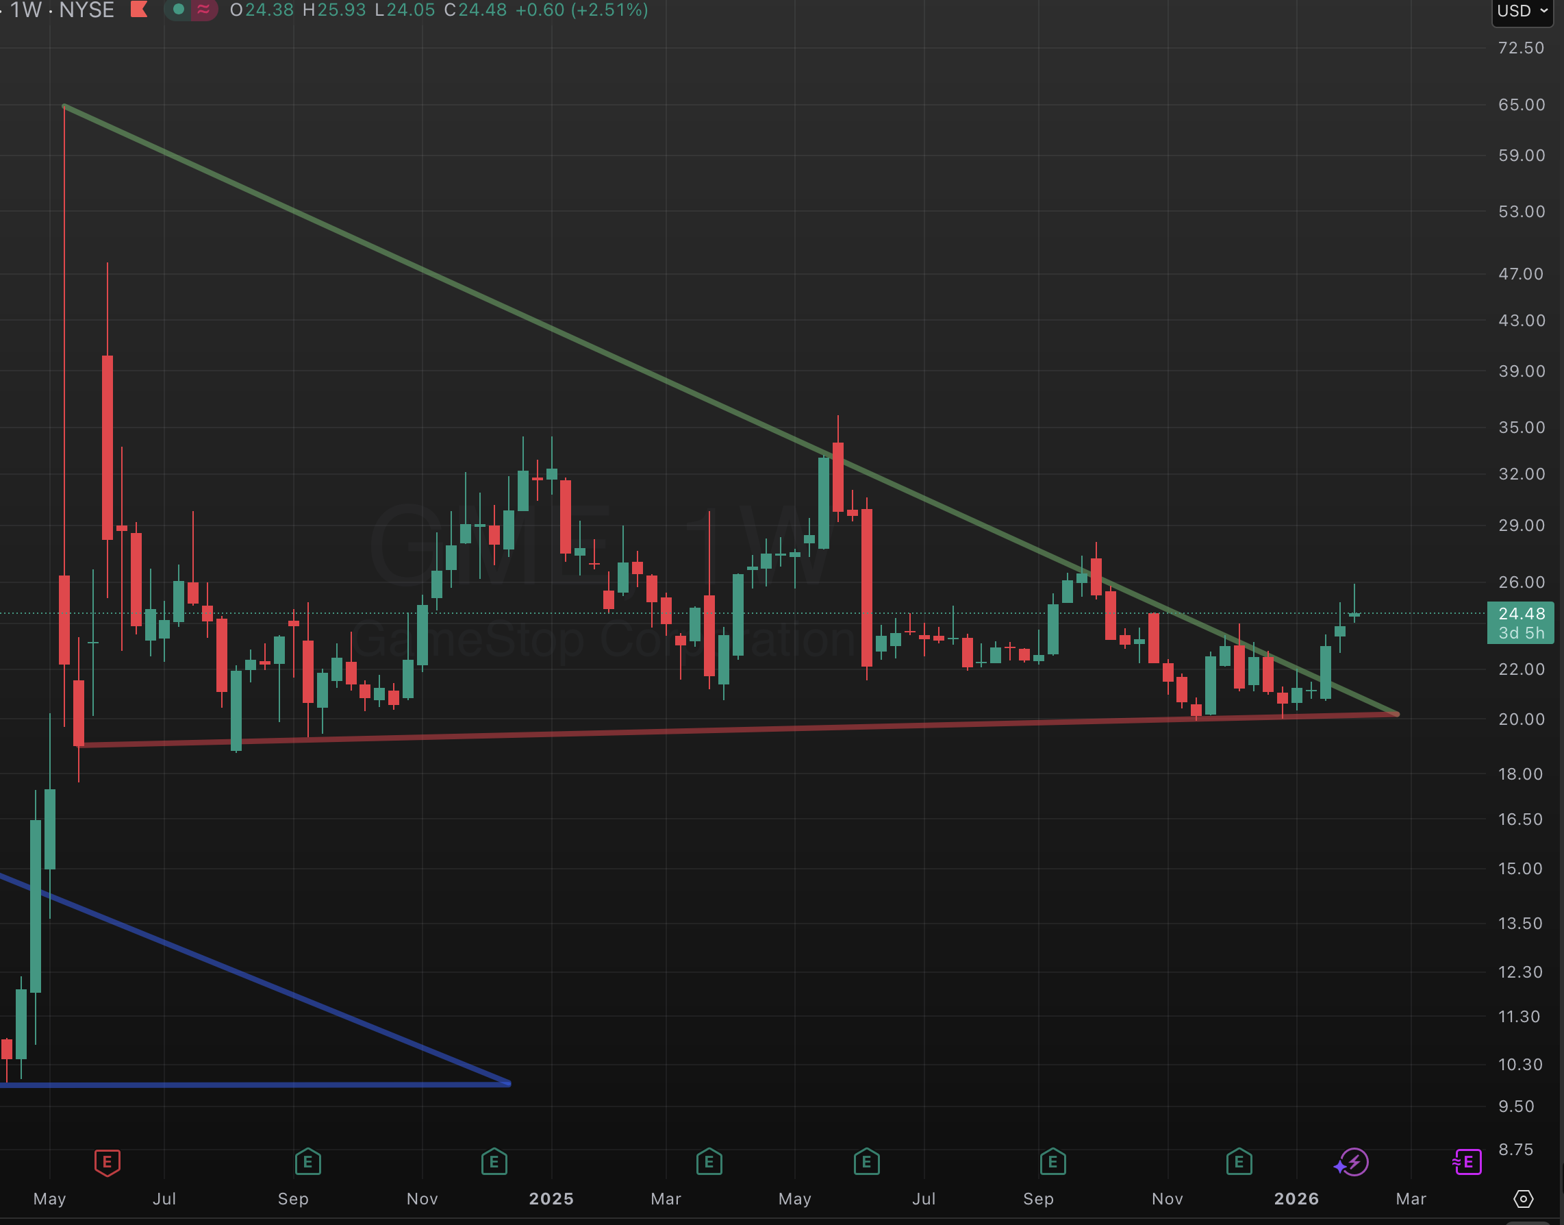Click the 24.48 current price label
The height and width of the screenshot is (1225, 1564).
click(1521, 614)
